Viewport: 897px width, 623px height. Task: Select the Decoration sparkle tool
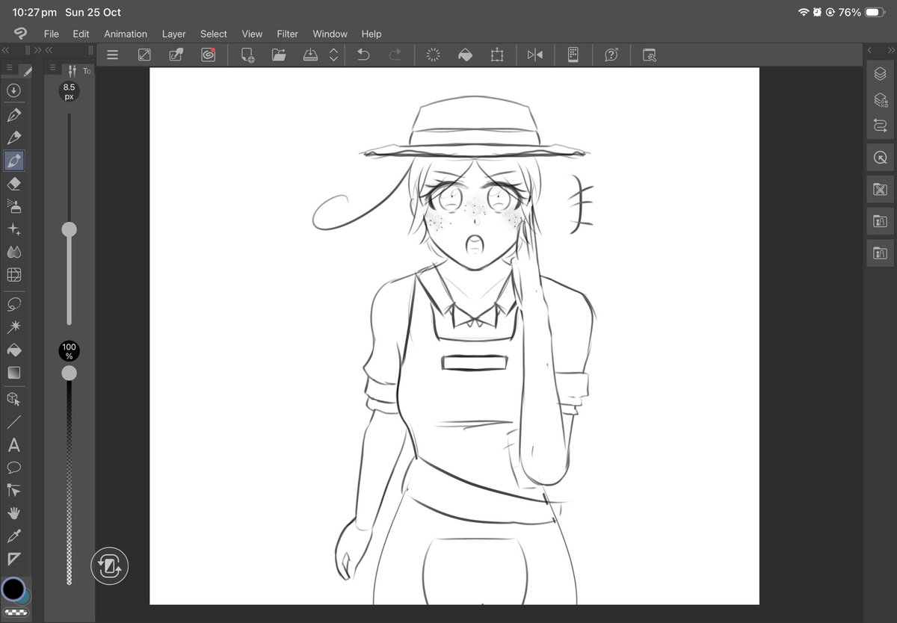[x=13, y=229]
